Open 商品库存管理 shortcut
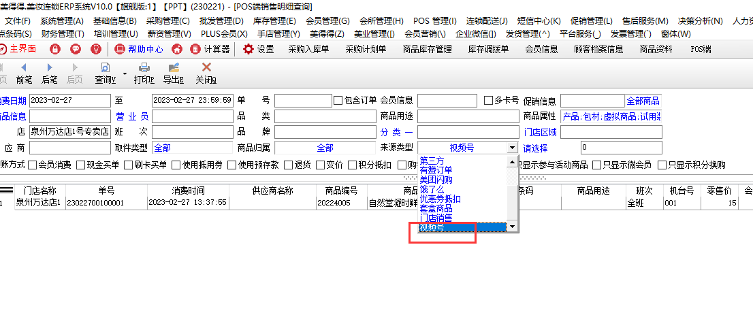Screen dimensions: 753x330 [428, 49]
